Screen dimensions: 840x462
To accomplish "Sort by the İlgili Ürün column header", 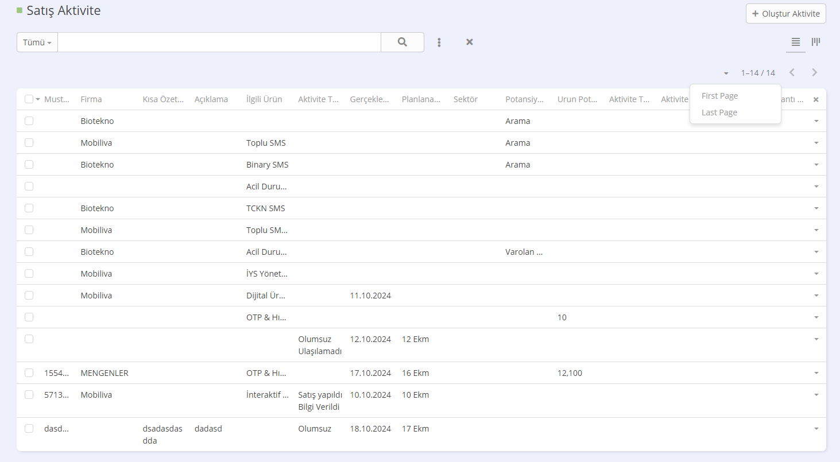I will click(x=264, y=99).
